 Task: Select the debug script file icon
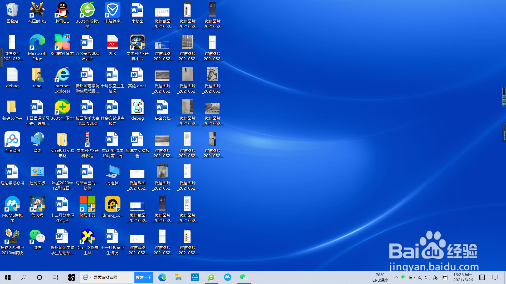(x=137, y=110)
